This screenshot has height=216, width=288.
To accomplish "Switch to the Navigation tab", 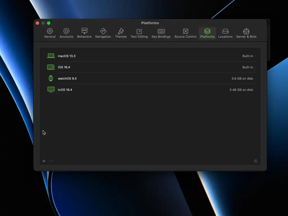I will coord(103,33).
